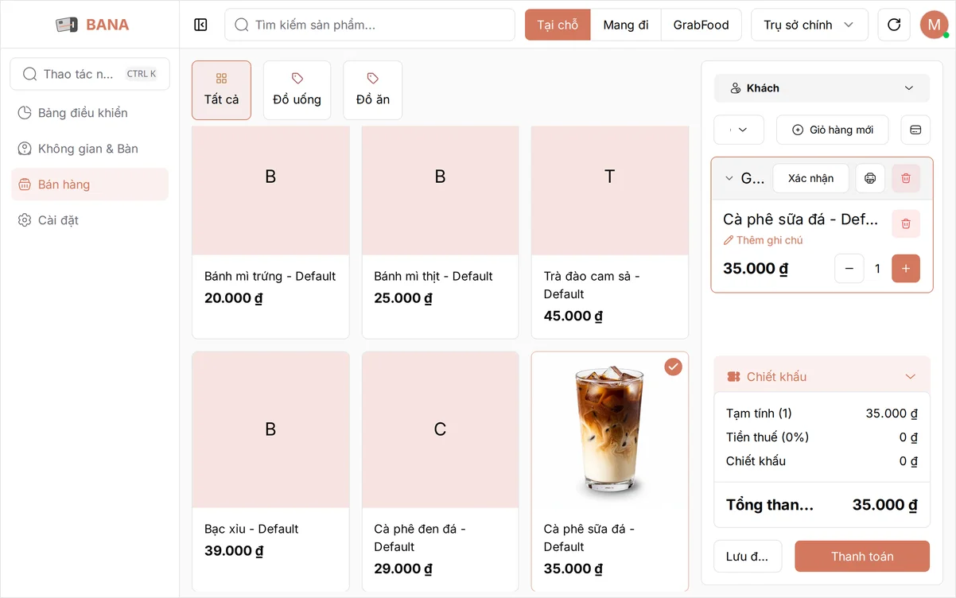Switch the order type to GrabFood

coord(701,25)
